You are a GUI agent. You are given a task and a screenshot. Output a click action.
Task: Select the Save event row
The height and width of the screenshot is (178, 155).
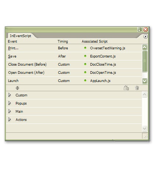click(74, 56)
